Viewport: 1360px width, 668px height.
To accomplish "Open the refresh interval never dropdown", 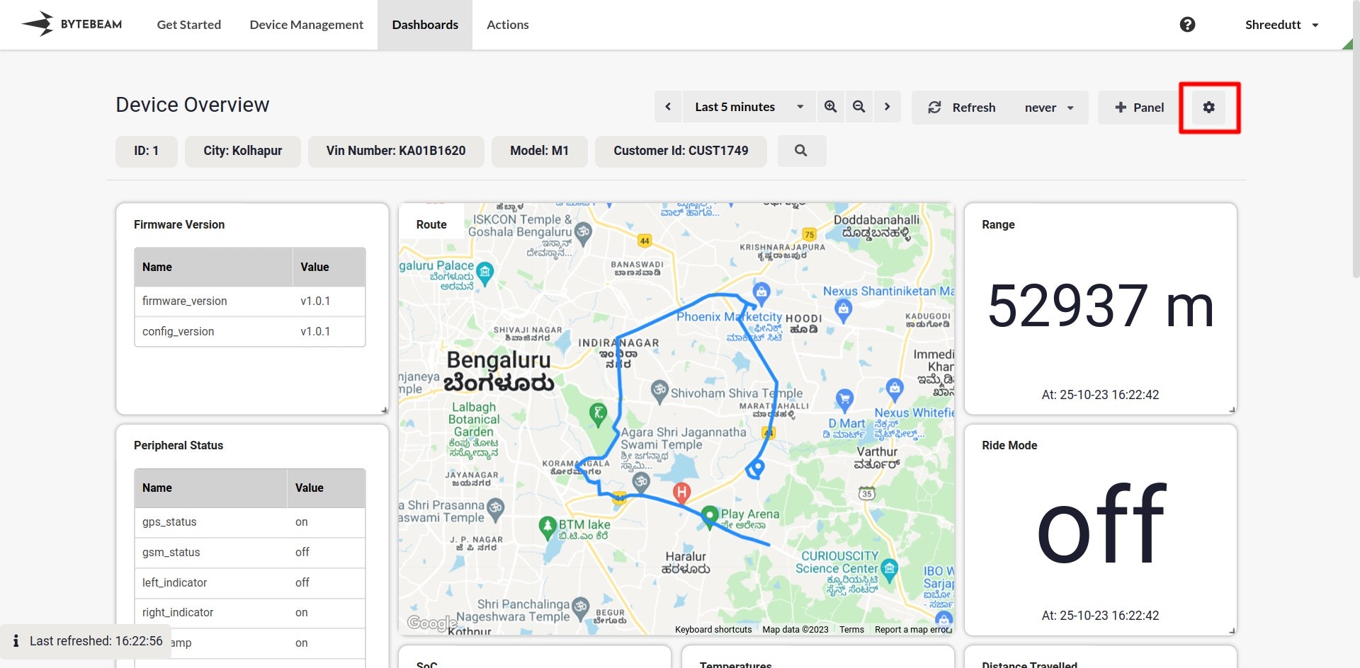I will pos(1049,107).
